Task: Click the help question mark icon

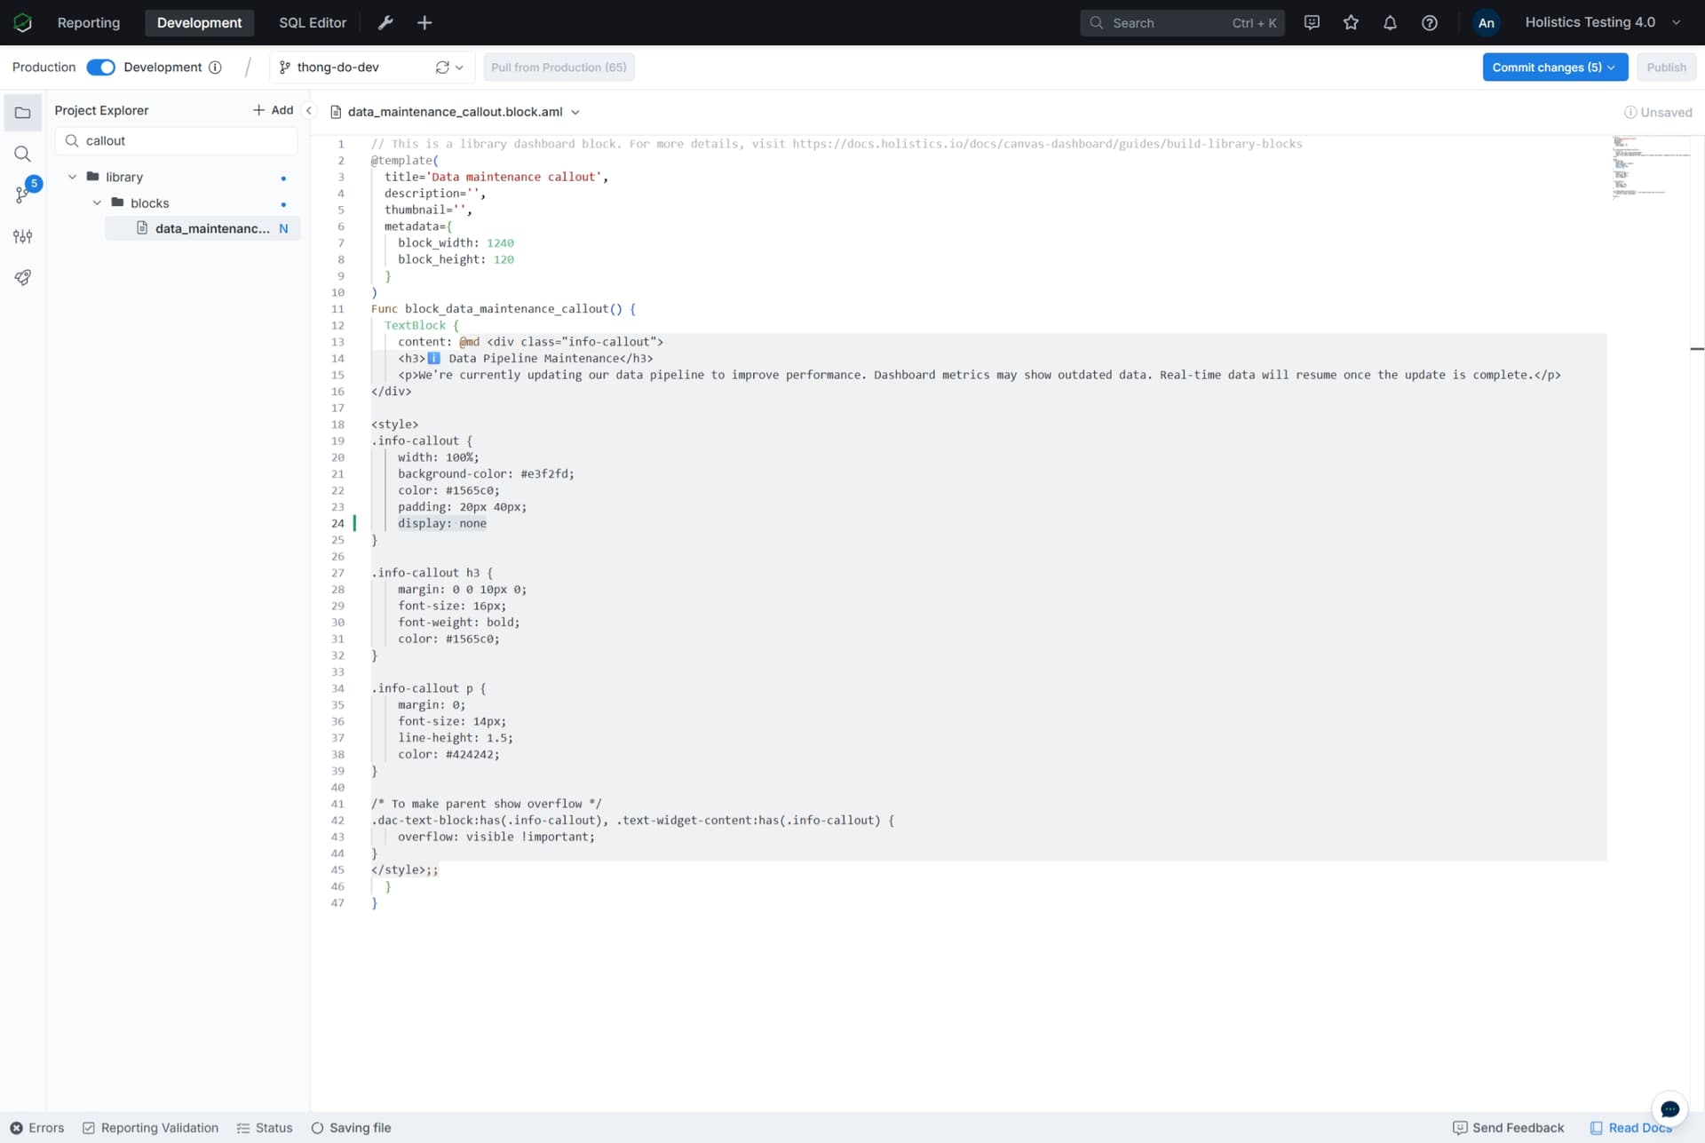Action: [x=1429, y=22]
